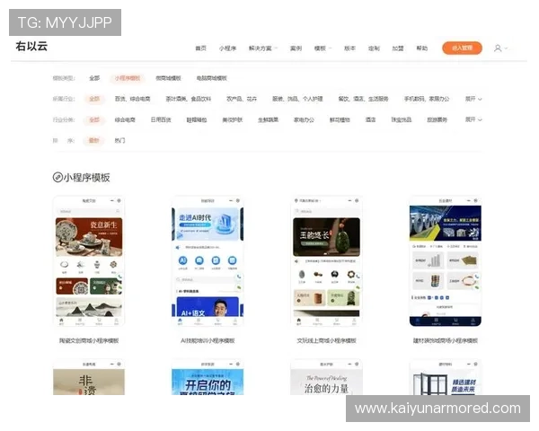Open the 加盟 nav item
The image size is (539, 431).
point(398,48)
